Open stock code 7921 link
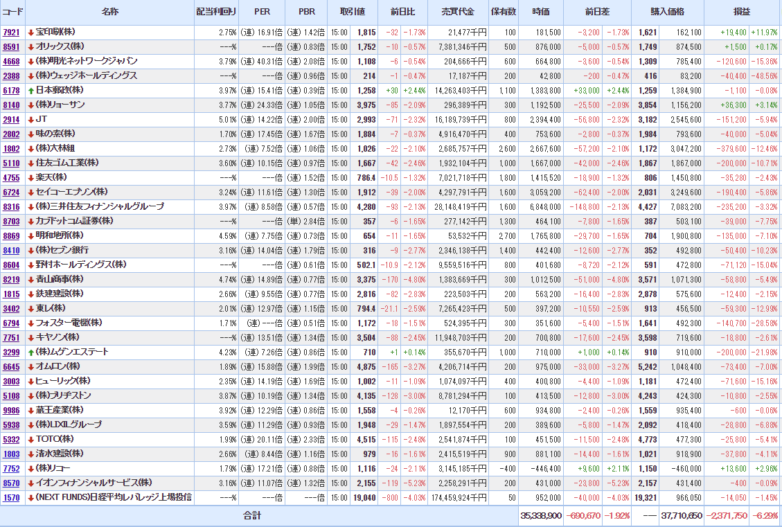The width and height of the screenshot is (782, 527). [x=11, y=33]
